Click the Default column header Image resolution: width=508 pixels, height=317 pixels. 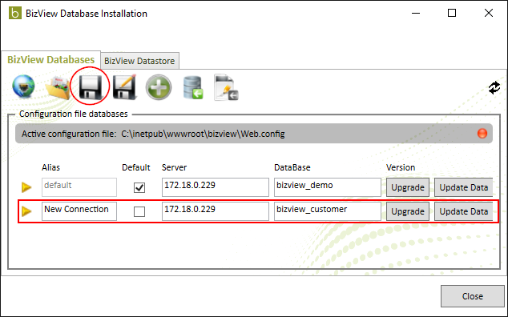click(x=136, y=167)
